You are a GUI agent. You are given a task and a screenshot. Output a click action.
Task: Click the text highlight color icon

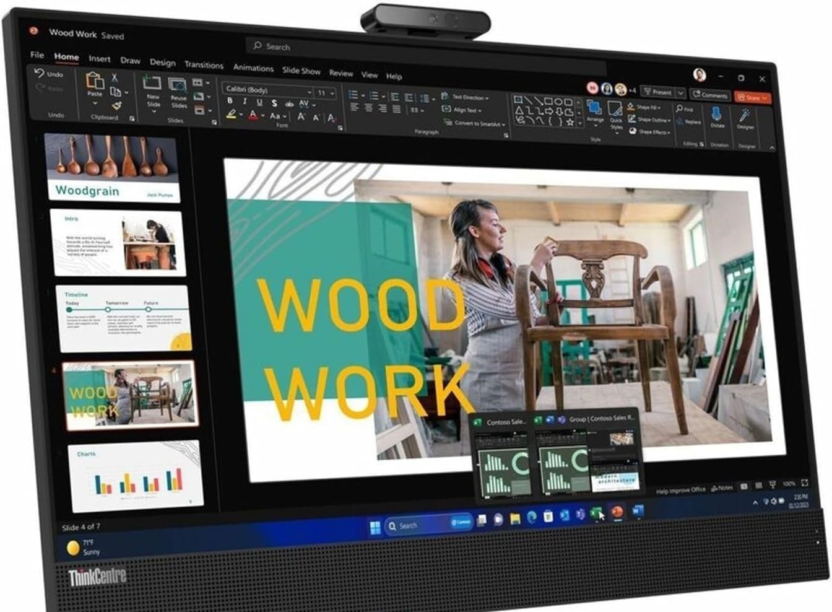pos(231,114)
